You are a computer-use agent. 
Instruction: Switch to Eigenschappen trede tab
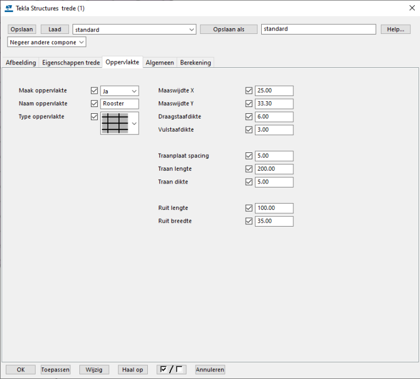(x=71, y=63)
